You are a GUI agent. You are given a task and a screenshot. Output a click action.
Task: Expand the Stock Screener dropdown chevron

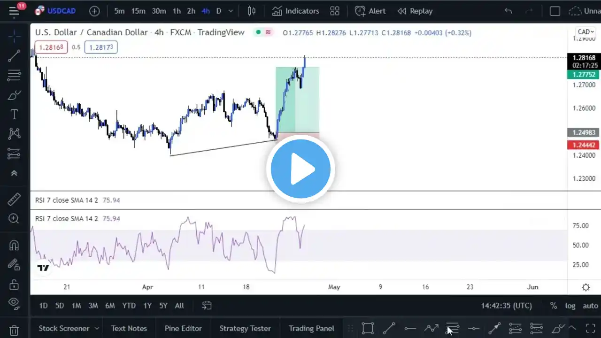(97, 328)
